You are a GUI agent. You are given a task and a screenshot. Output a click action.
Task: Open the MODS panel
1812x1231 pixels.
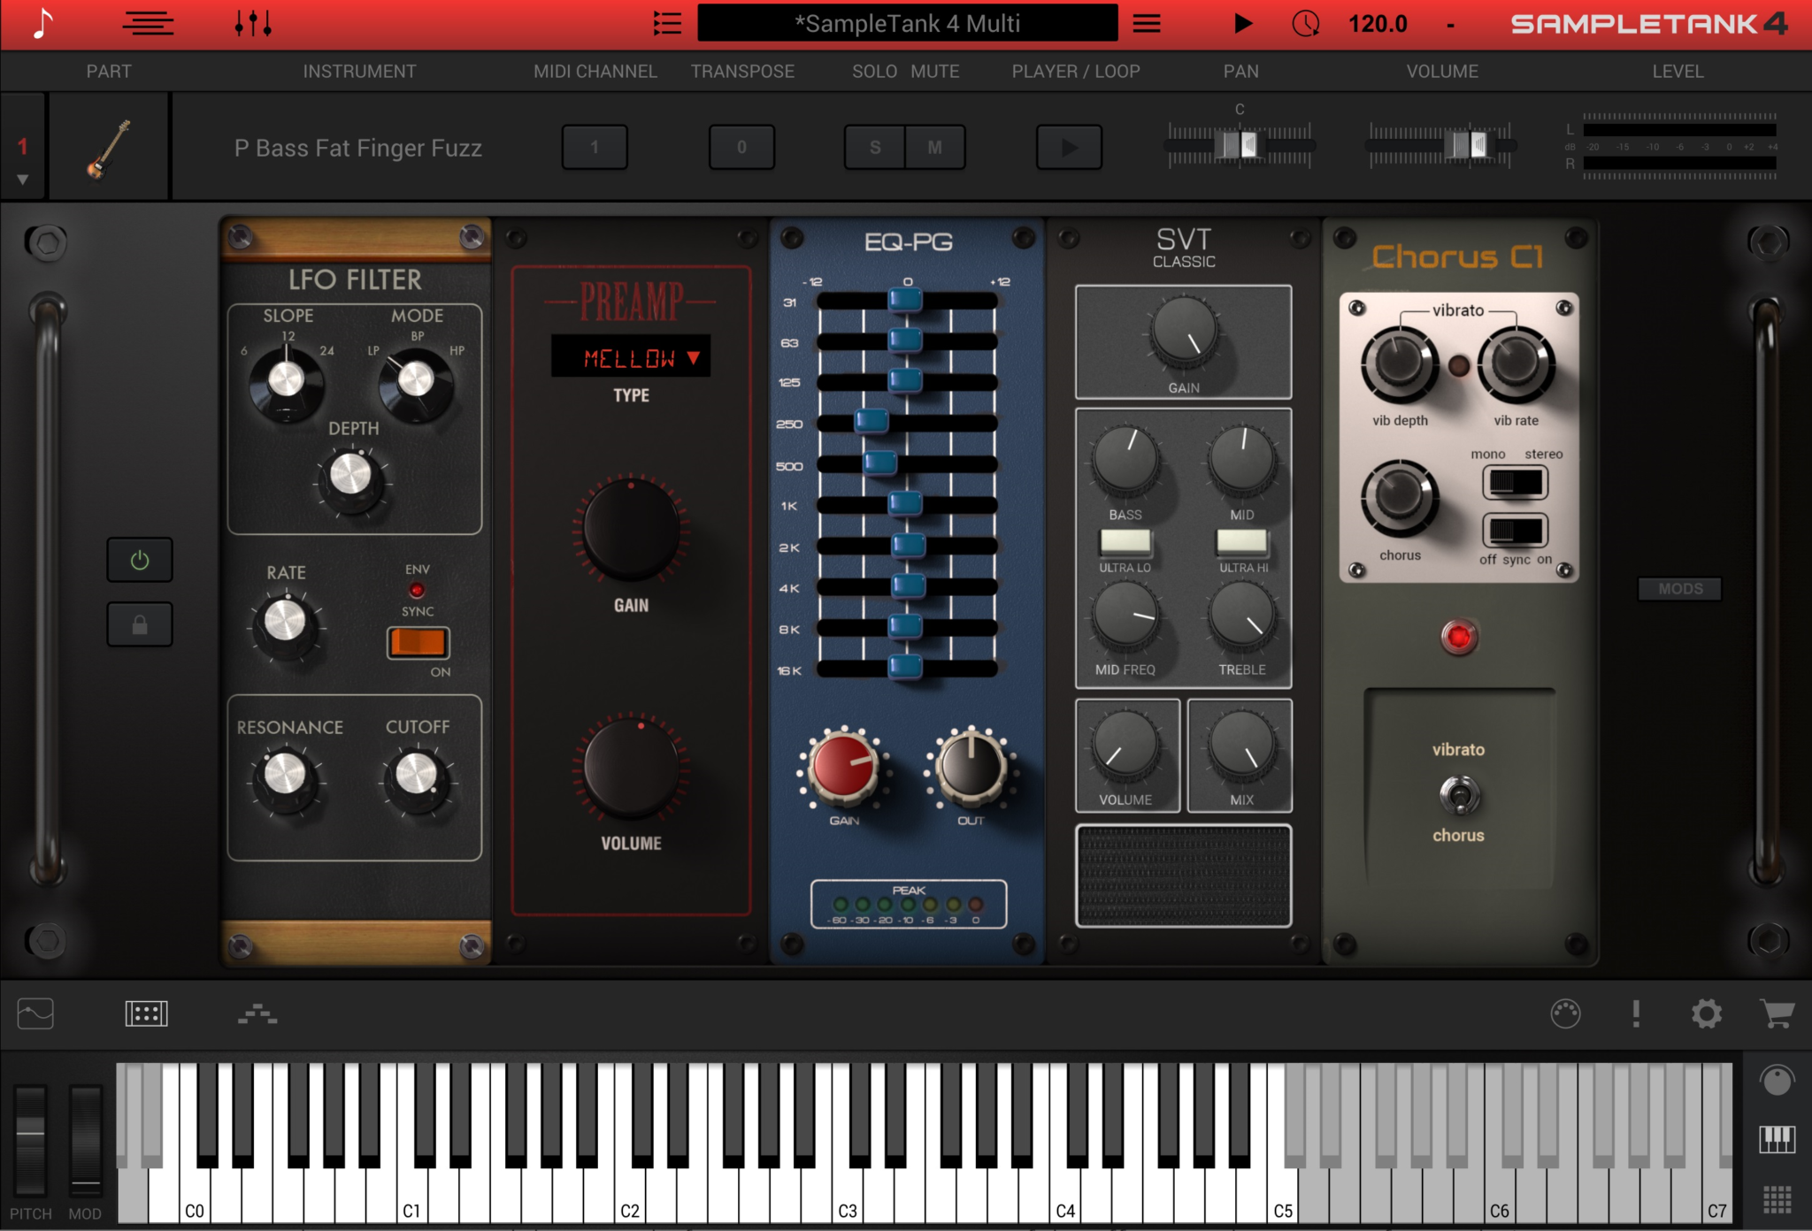(1679, 589)
